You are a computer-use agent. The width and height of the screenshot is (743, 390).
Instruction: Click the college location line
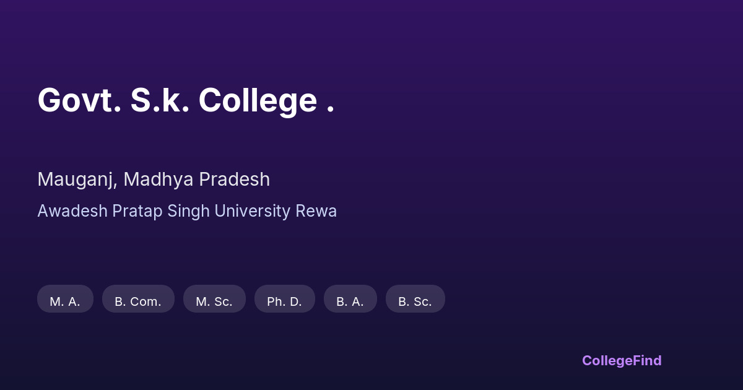tap(154, 180)
